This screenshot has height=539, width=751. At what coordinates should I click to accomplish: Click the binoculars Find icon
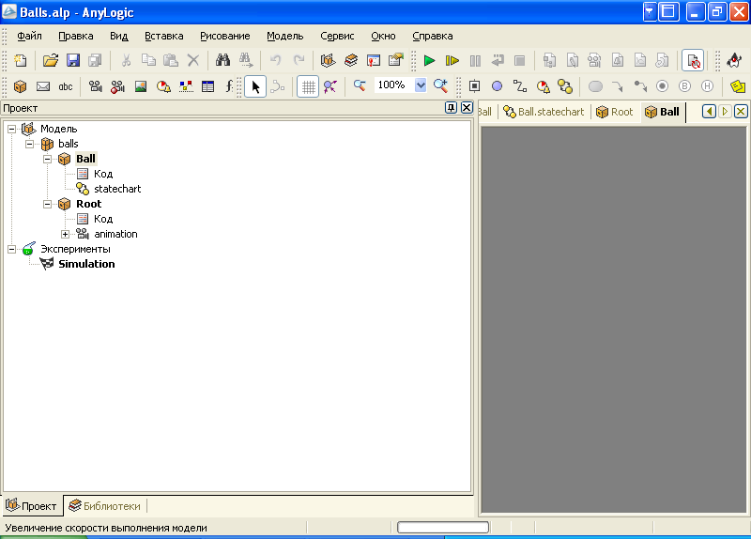[222, 60]
